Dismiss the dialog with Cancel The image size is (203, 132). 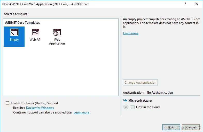191,127
